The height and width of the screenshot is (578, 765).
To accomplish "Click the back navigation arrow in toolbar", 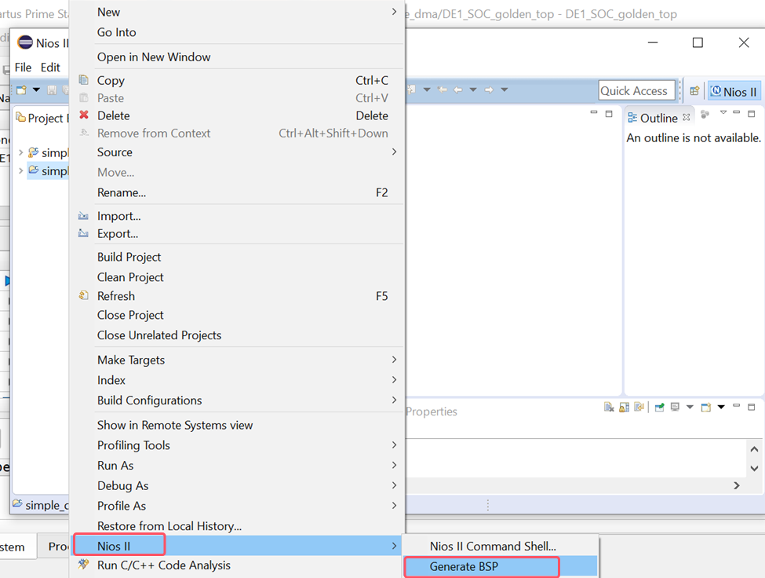I will (x=458, y=90).
